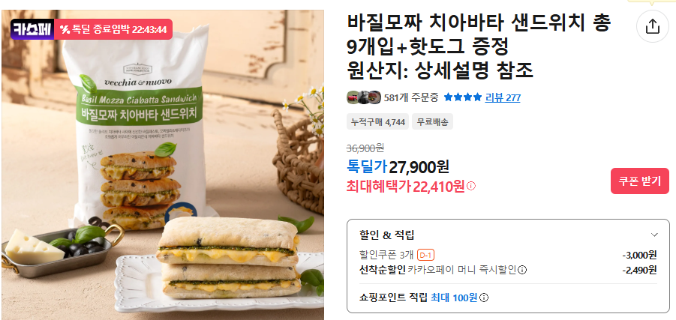Click the blue star rating icons
The width and height of the screenshot is (676, 320).
(463, 97)
